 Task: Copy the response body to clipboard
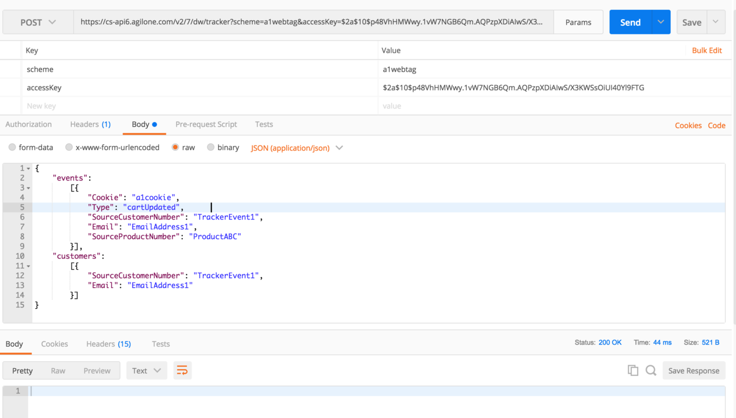coord(632,370)
